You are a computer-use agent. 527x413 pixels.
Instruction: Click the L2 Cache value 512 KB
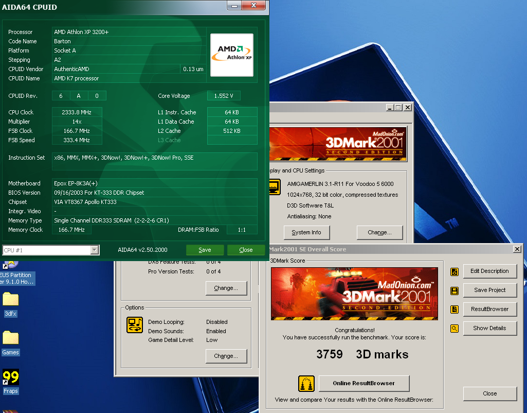tap(232, 131)
